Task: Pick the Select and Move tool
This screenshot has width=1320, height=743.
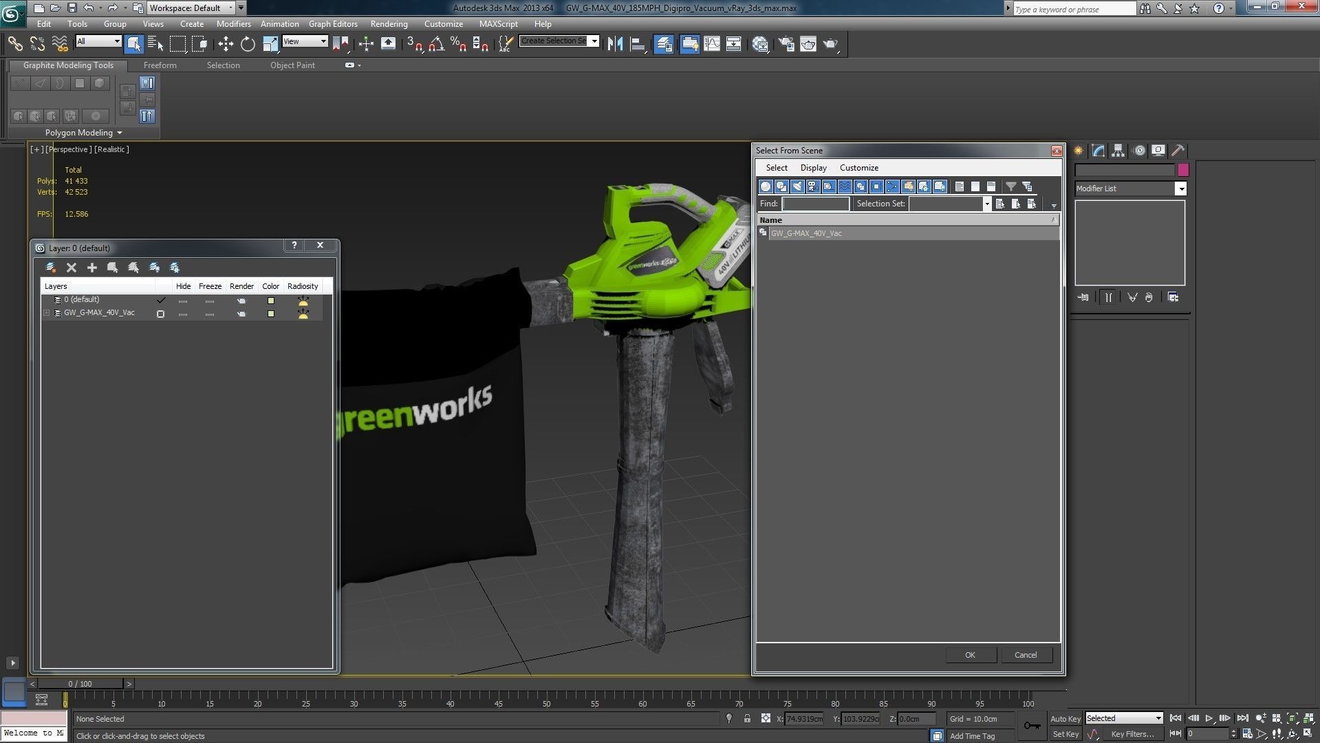Action: [x=226, y=43]
